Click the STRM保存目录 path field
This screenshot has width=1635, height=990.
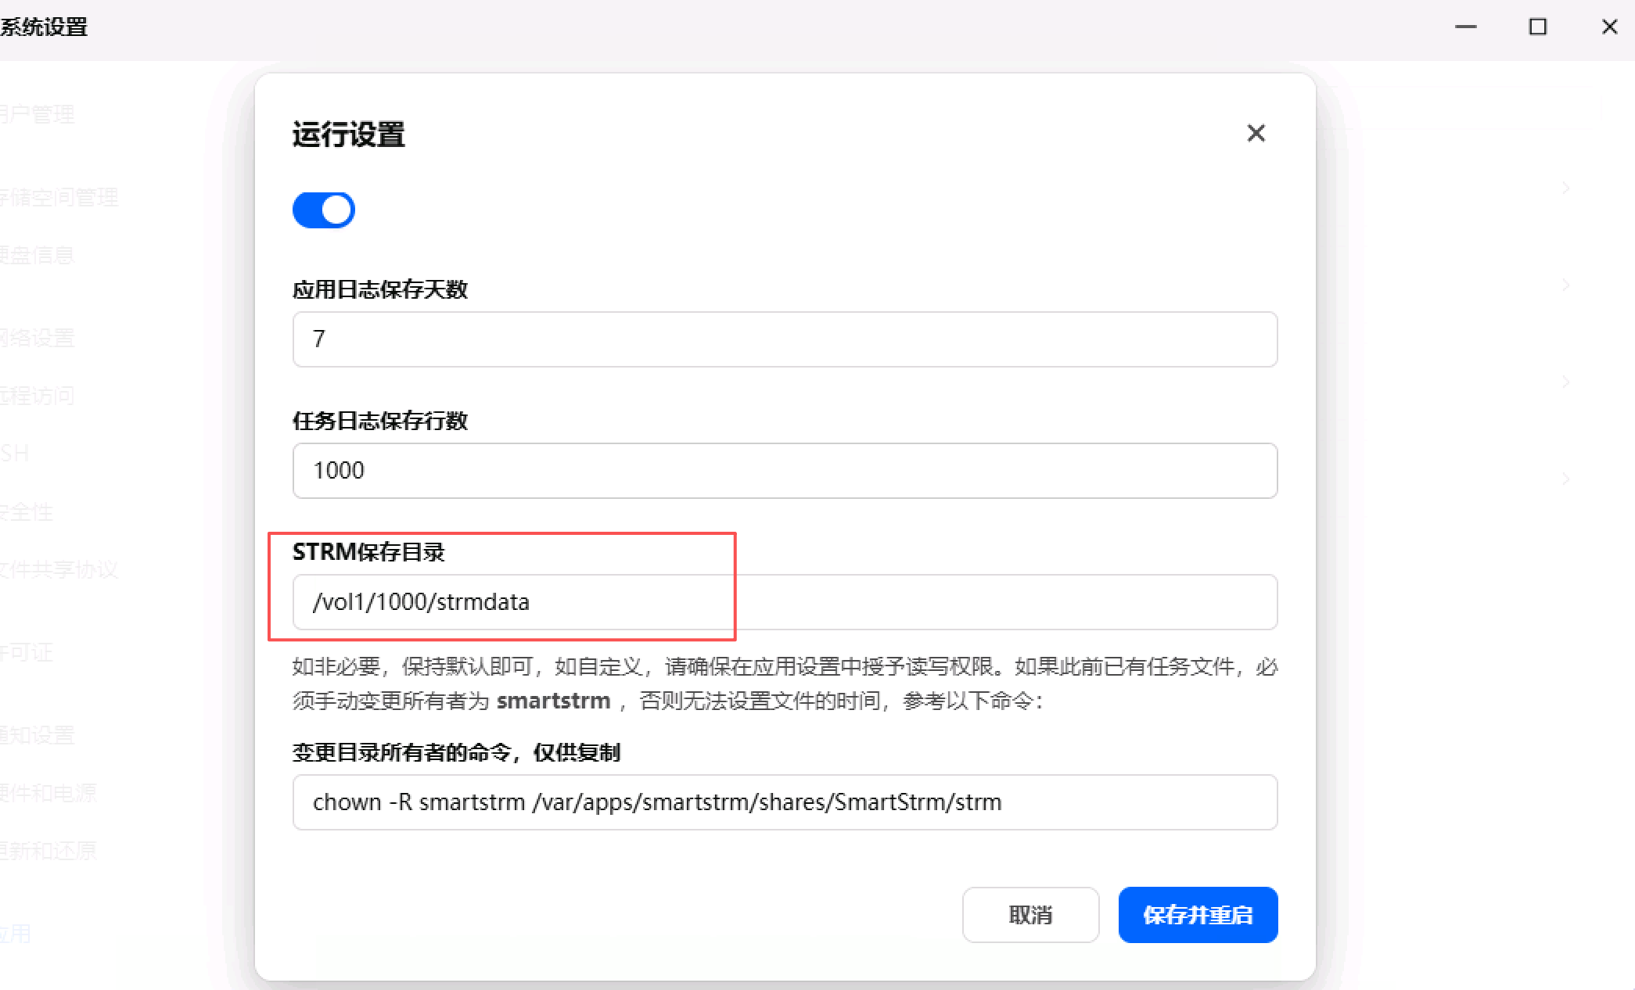(784, 602)
